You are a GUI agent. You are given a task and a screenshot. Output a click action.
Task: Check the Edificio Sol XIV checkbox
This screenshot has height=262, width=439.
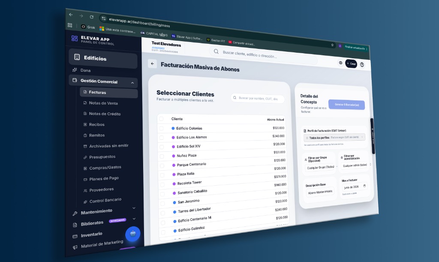coord(162,147)
